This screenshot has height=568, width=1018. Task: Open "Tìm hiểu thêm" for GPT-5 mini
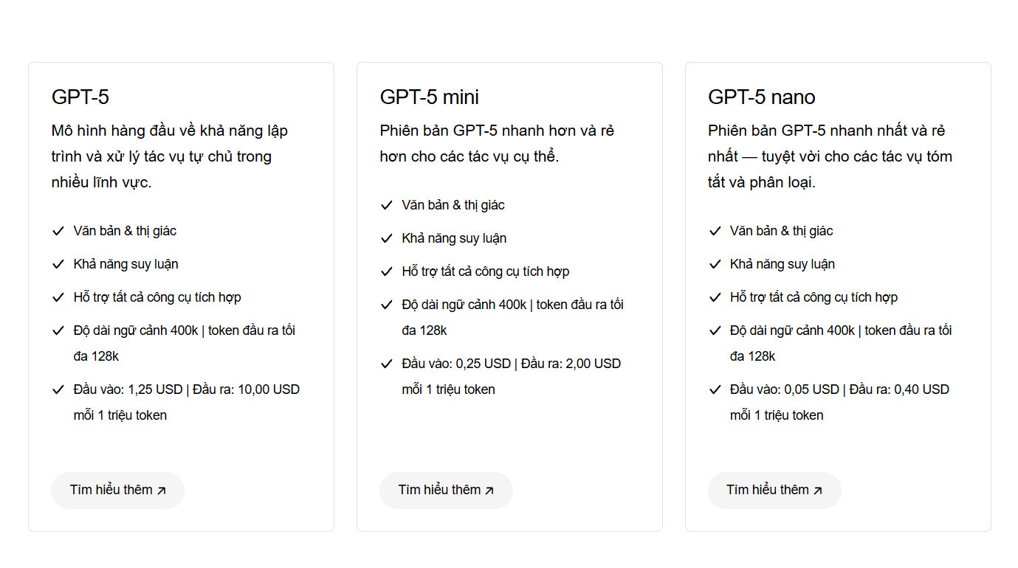(x=446, y=490)
